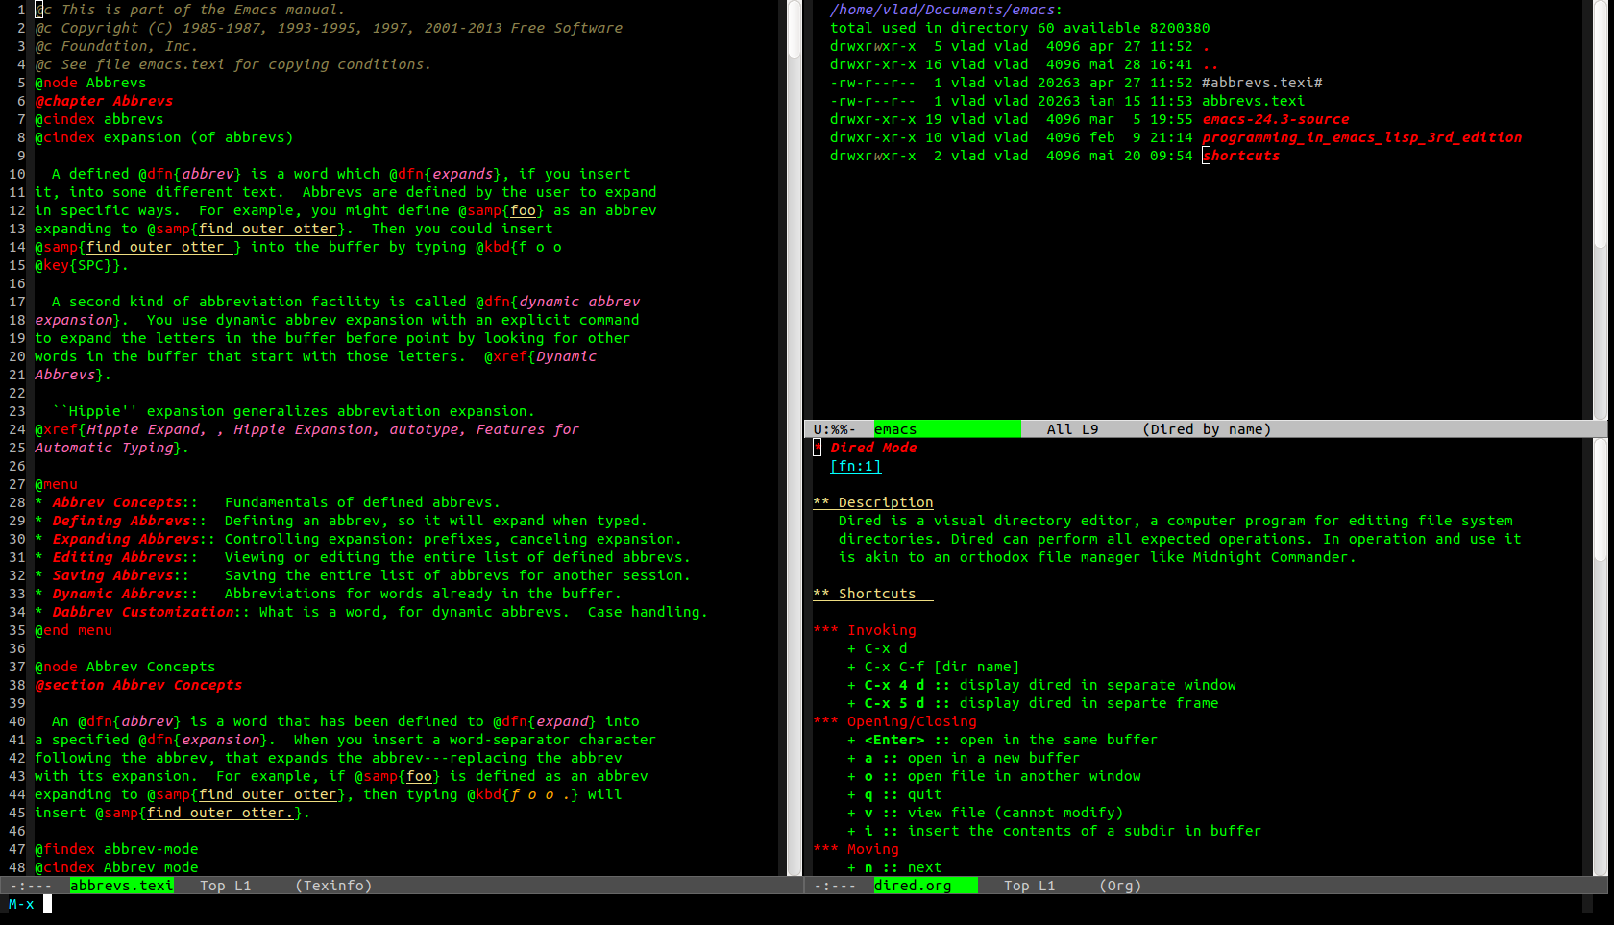Click the (Texinfo) major mode indicator
The height and width of the screenshot is (925, 1614).
tap(333, 886)
